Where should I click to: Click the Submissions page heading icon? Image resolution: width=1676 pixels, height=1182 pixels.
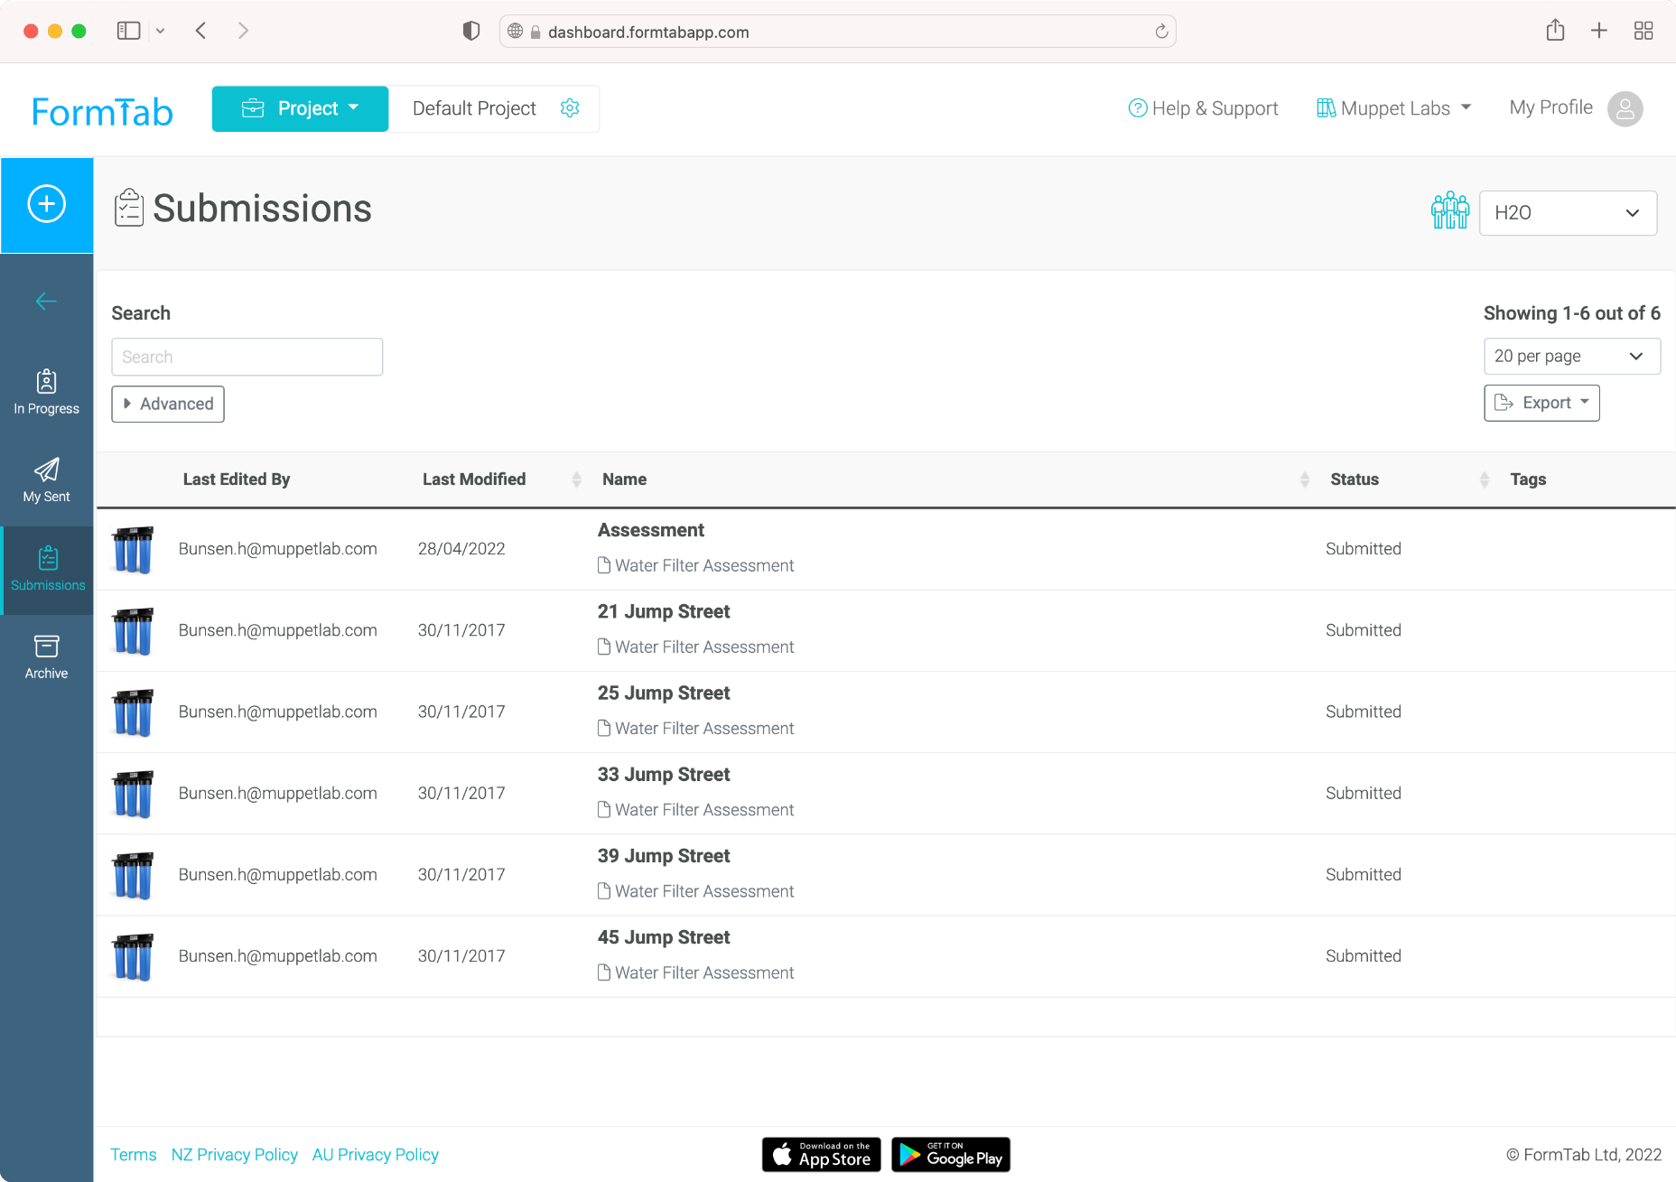tap(129, 208)
